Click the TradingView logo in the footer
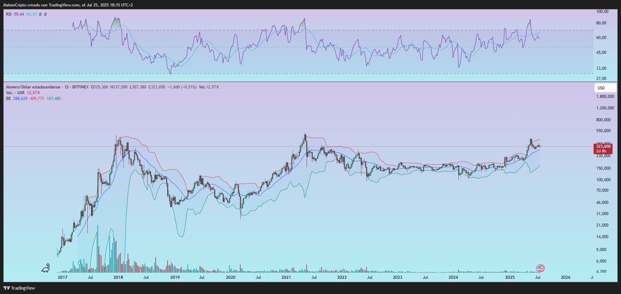 [19, 288]
